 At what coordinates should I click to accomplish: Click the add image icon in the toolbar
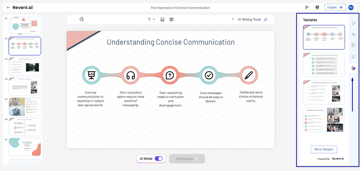click(162, 20)
